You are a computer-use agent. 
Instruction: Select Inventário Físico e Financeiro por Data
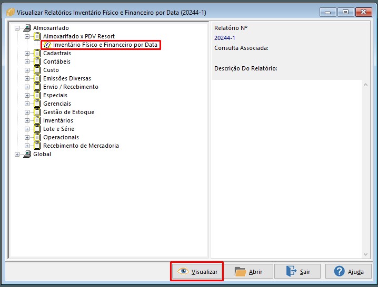coord(105,45)
